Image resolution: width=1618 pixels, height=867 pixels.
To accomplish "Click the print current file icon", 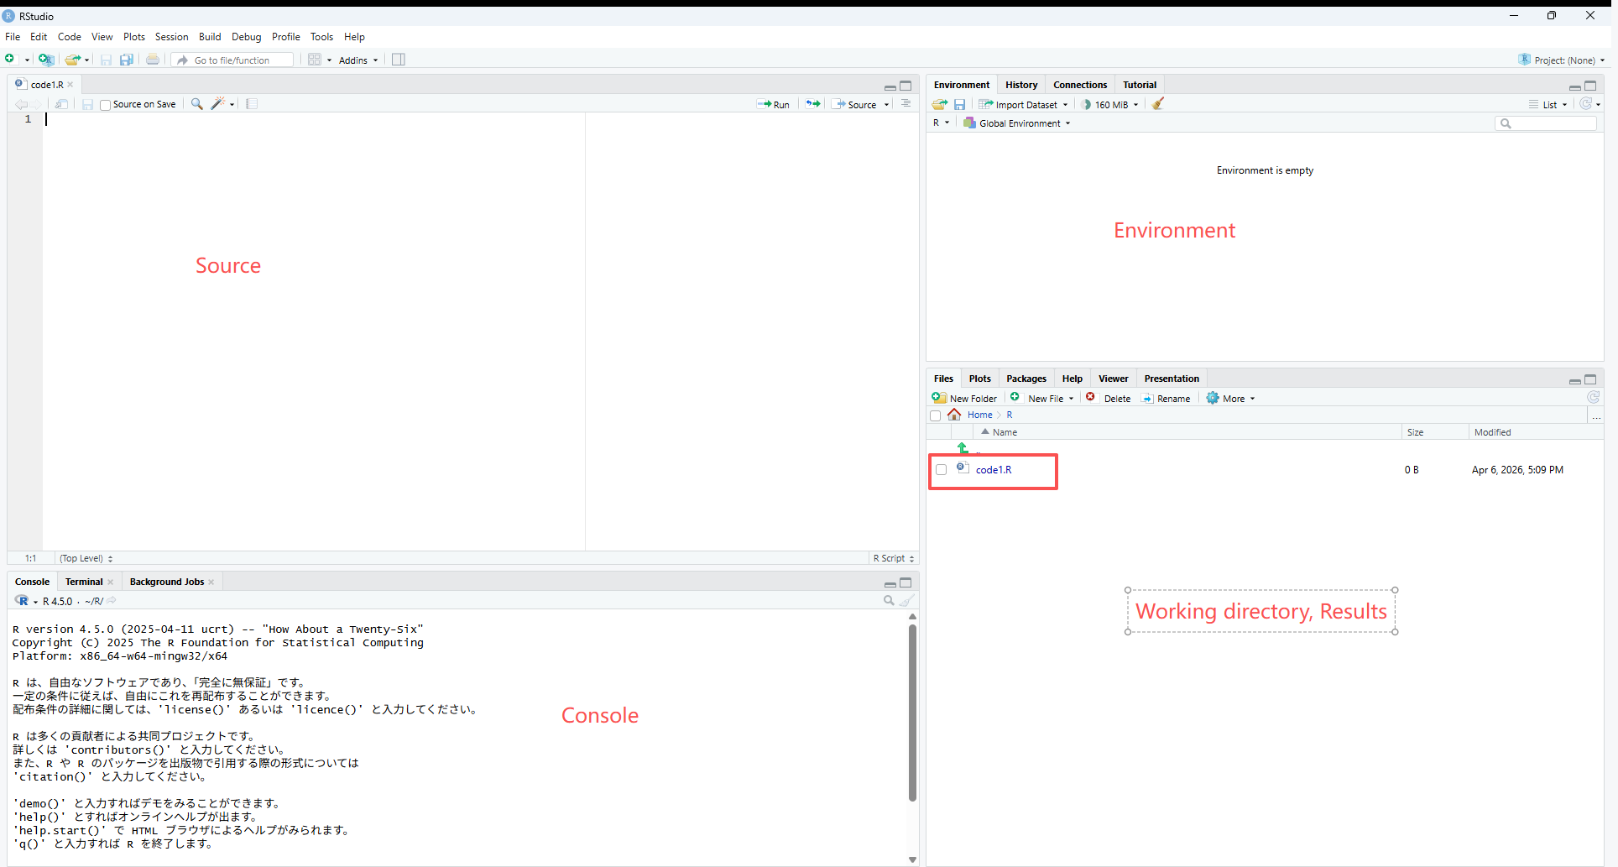I will click(153, 60).
